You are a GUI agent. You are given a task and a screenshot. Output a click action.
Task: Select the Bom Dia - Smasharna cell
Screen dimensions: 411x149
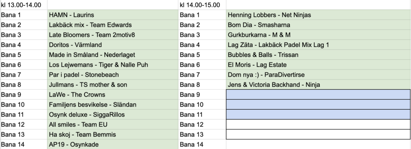point(318,25)
